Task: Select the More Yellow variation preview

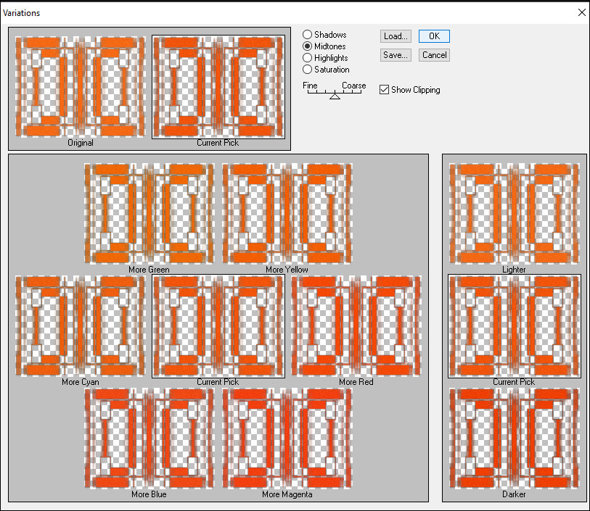Action: [x=287, y=213]
